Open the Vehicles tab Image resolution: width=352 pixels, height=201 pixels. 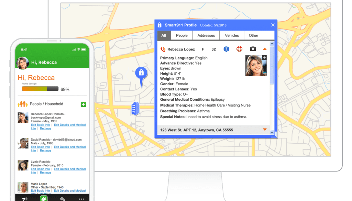click(x=232, y=35)
